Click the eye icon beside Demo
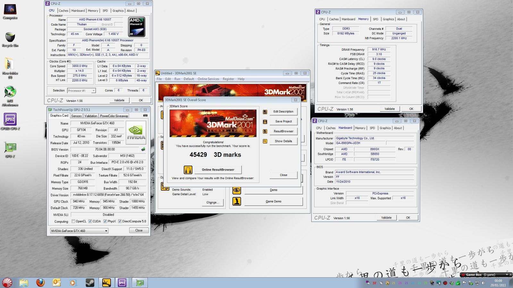The height and width of the screenshot is (288, 513). pyautogui.click(x=237, y=190)
